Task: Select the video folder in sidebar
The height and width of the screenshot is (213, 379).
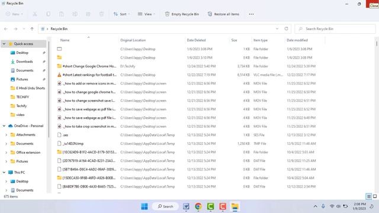Action: (x=20, y=115)
